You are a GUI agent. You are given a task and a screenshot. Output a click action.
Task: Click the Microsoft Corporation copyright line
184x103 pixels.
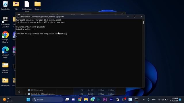point(40,22)
